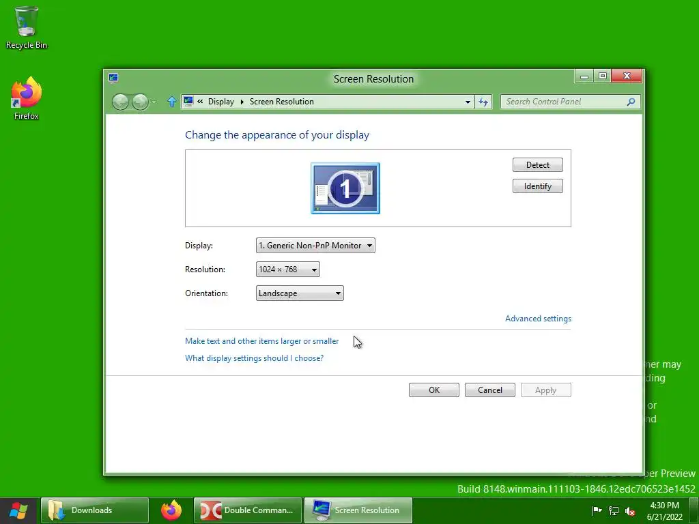Close the Screen Resolution window
699x524 pixels.
point(627,76)
